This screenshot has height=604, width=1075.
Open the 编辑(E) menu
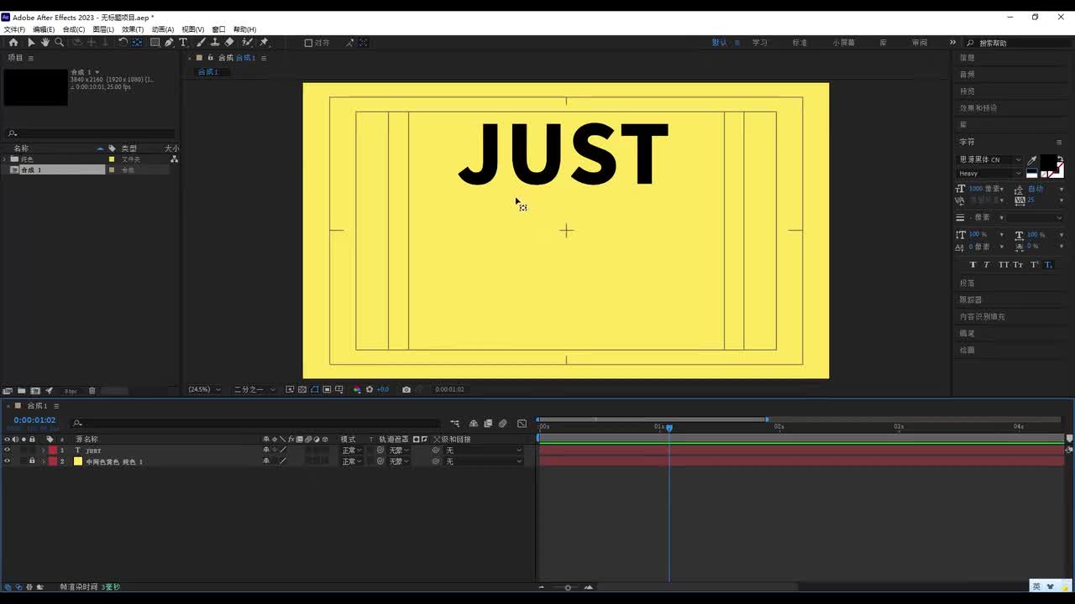[44, 29]
